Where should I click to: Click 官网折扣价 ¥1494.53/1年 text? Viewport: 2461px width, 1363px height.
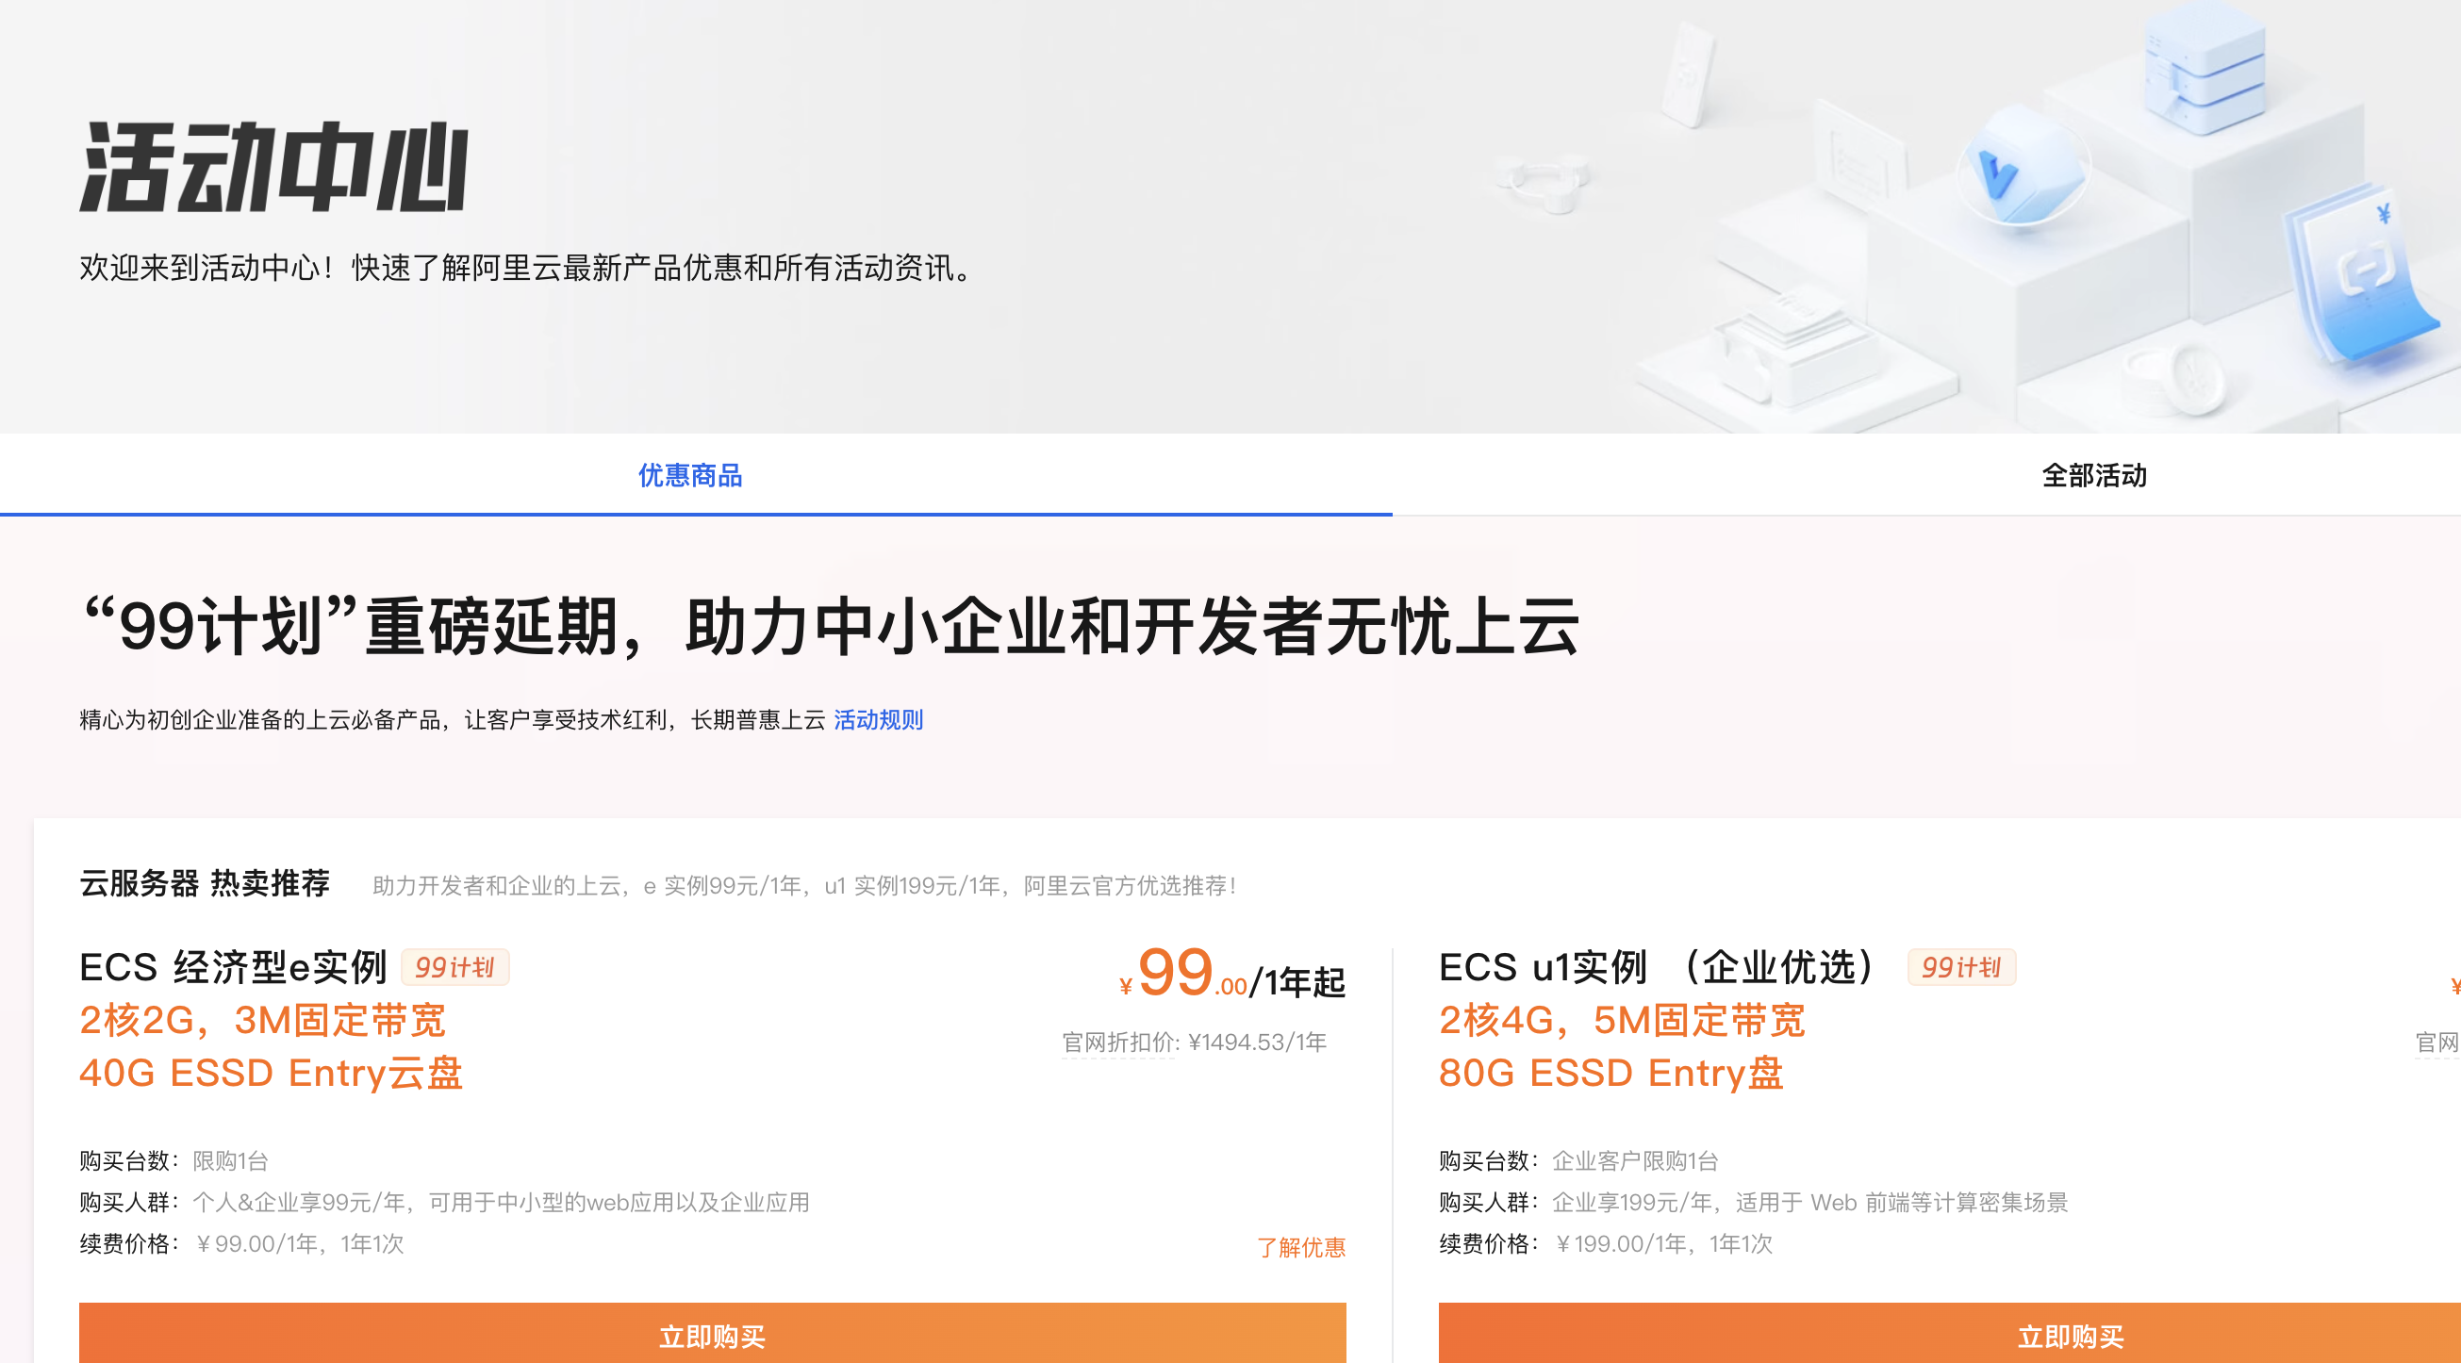[x=1194, y=1043]
